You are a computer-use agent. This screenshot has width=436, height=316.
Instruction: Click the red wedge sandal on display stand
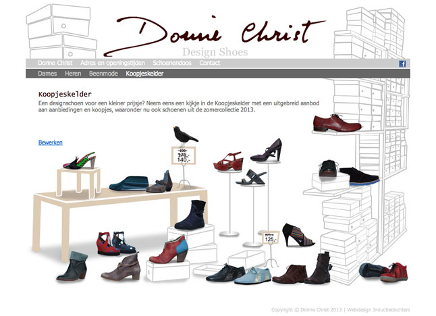coord(227,163)
